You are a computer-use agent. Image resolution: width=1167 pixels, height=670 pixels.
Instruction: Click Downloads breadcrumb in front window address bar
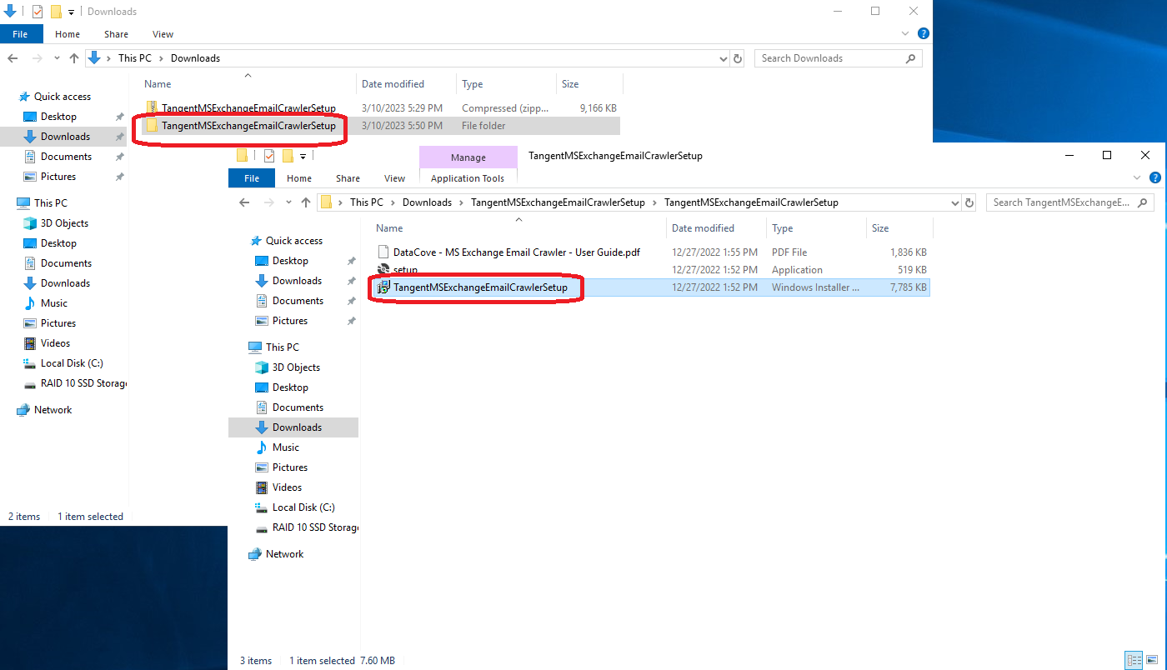[x=427, y=202]
